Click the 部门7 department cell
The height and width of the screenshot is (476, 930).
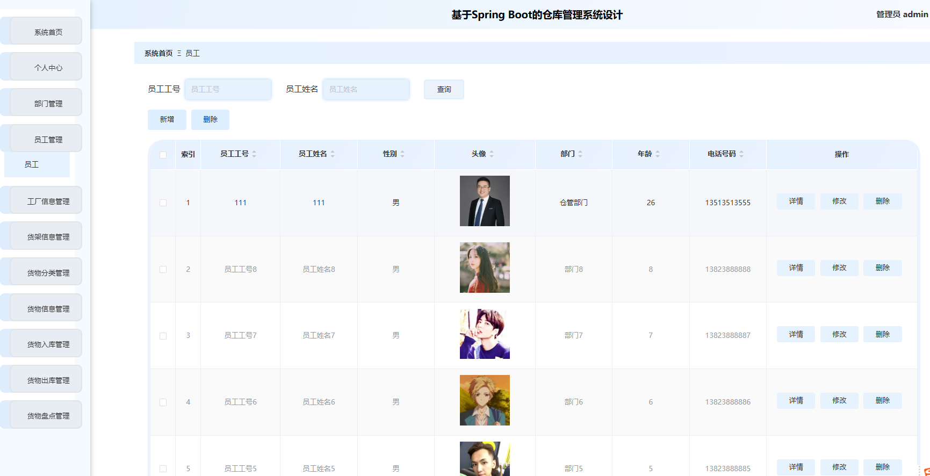(573, 335)
